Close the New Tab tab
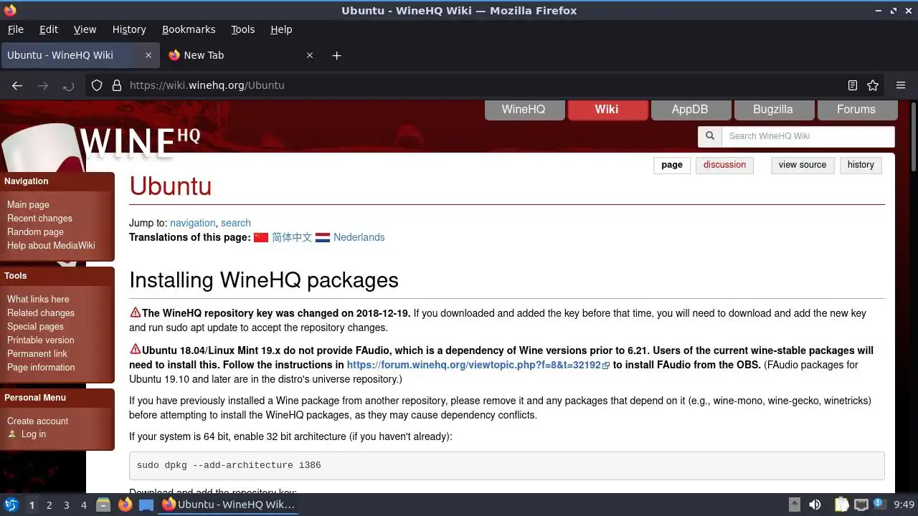The width and height of the screenshot is (918, 516). click(x=310, y=55)
